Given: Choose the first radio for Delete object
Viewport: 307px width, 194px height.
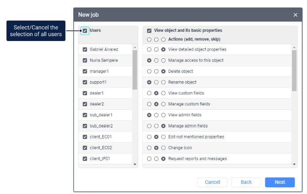Looking at the screenshot, I should coord(149,71).
